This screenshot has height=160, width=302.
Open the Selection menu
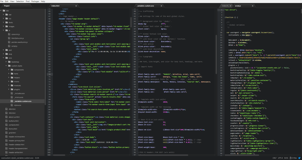click(19, 1)
